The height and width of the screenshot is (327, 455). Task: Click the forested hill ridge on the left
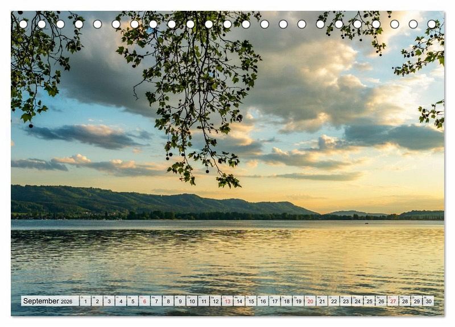click(x=85, y=200)
